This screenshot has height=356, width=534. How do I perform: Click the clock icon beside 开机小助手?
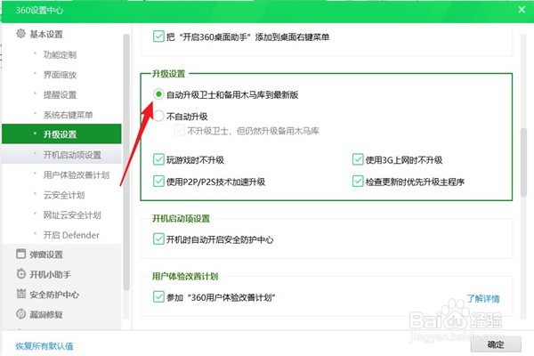(x=20, y=274)
